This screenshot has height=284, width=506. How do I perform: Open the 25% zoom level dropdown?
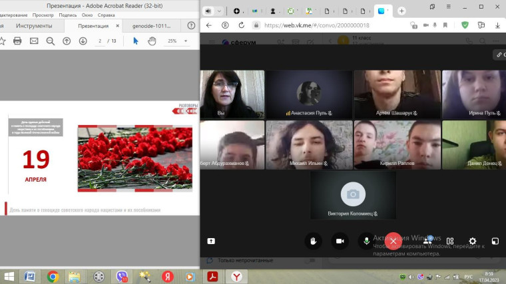pos(186,41)
